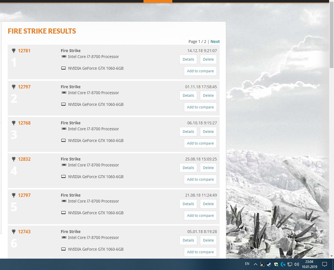Click timestamp 05.01.18 8:19:28
This screenshot has width=334, height=270.
point(202,232)
